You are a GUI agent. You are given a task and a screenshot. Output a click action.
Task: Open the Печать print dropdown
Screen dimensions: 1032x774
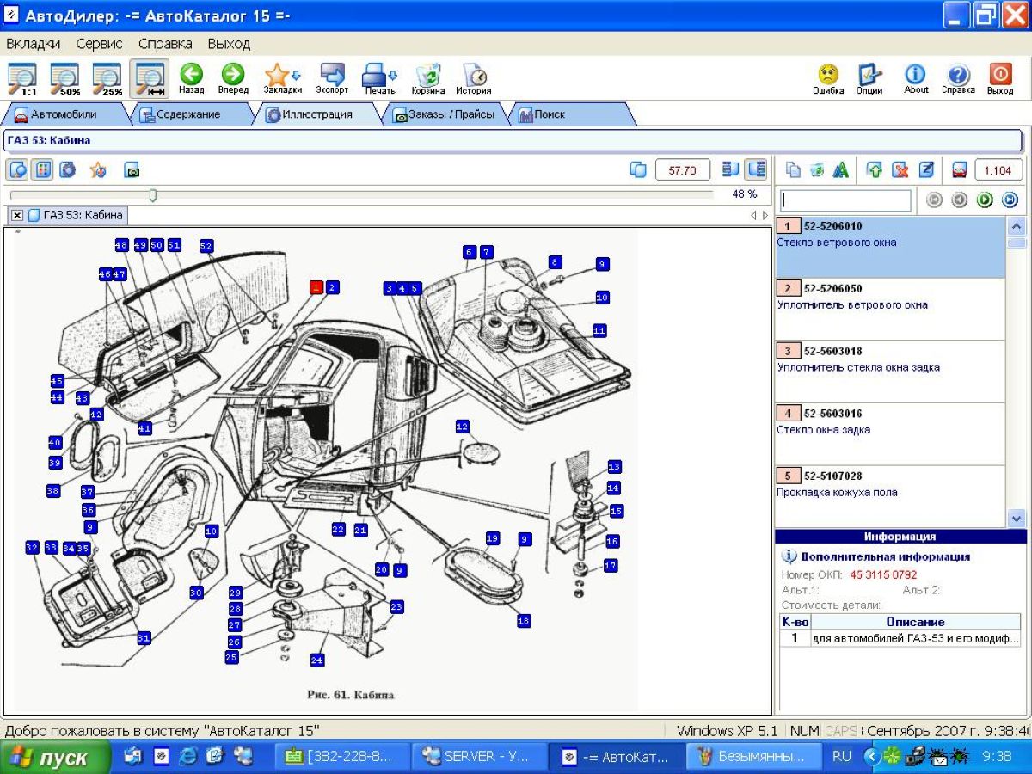[x=379, y=79]
